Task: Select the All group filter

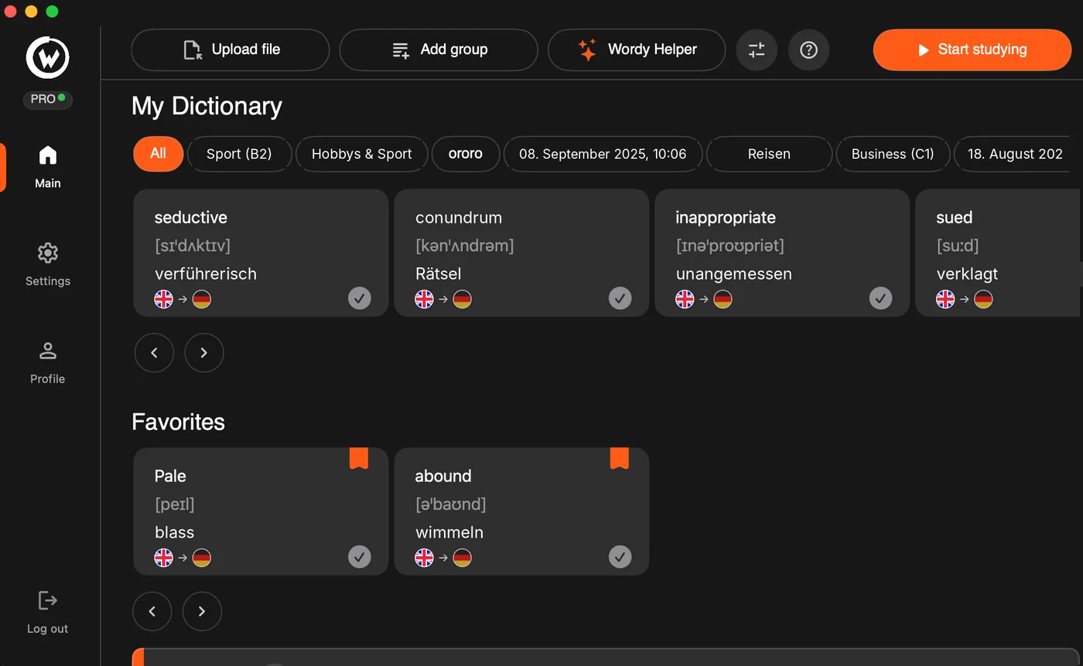Action: tap(158, 154)
